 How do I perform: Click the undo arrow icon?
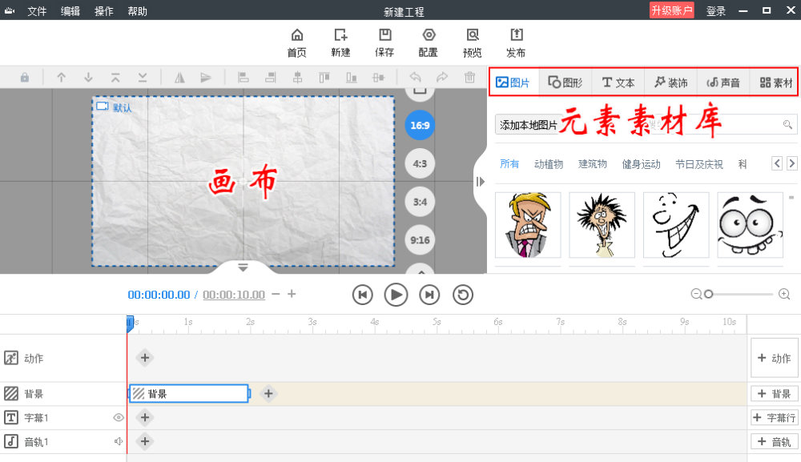point(416,77)
